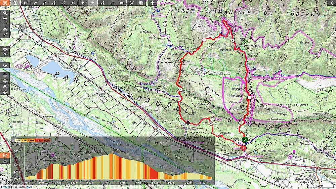Redo the last route edit
Screen dimensions: 336x189
pyautogui.click(x=92, y=3)
